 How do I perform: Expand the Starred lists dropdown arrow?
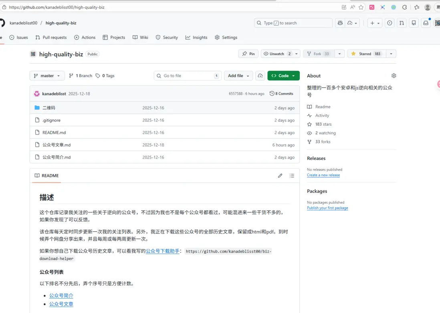coord(391,54)
